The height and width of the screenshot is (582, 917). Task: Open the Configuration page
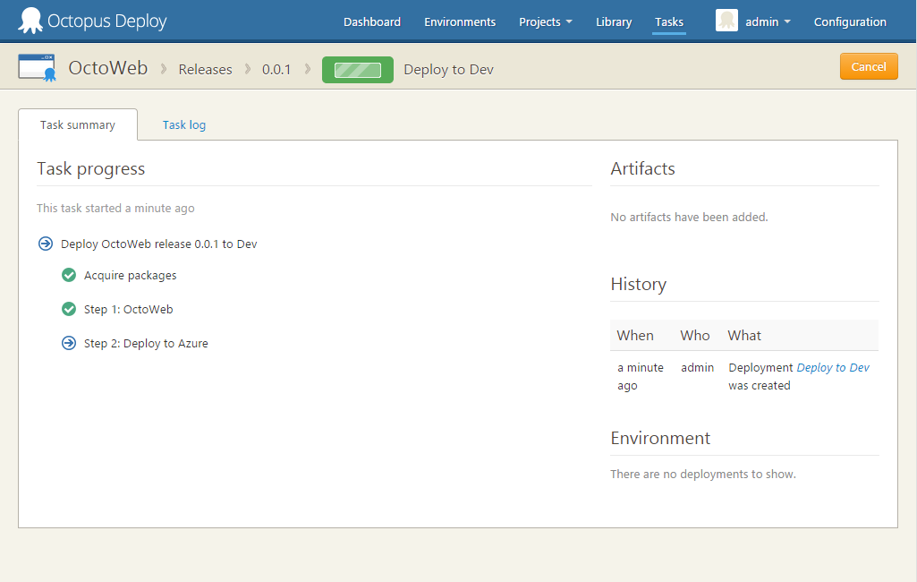[x=850, y=21]
